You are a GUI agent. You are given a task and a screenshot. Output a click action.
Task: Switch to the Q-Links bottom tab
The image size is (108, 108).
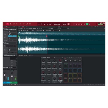(21, 56)
